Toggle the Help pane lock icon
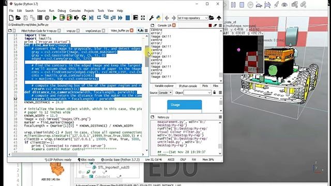Viewport: 331px width, 186px height. [215, 92]
